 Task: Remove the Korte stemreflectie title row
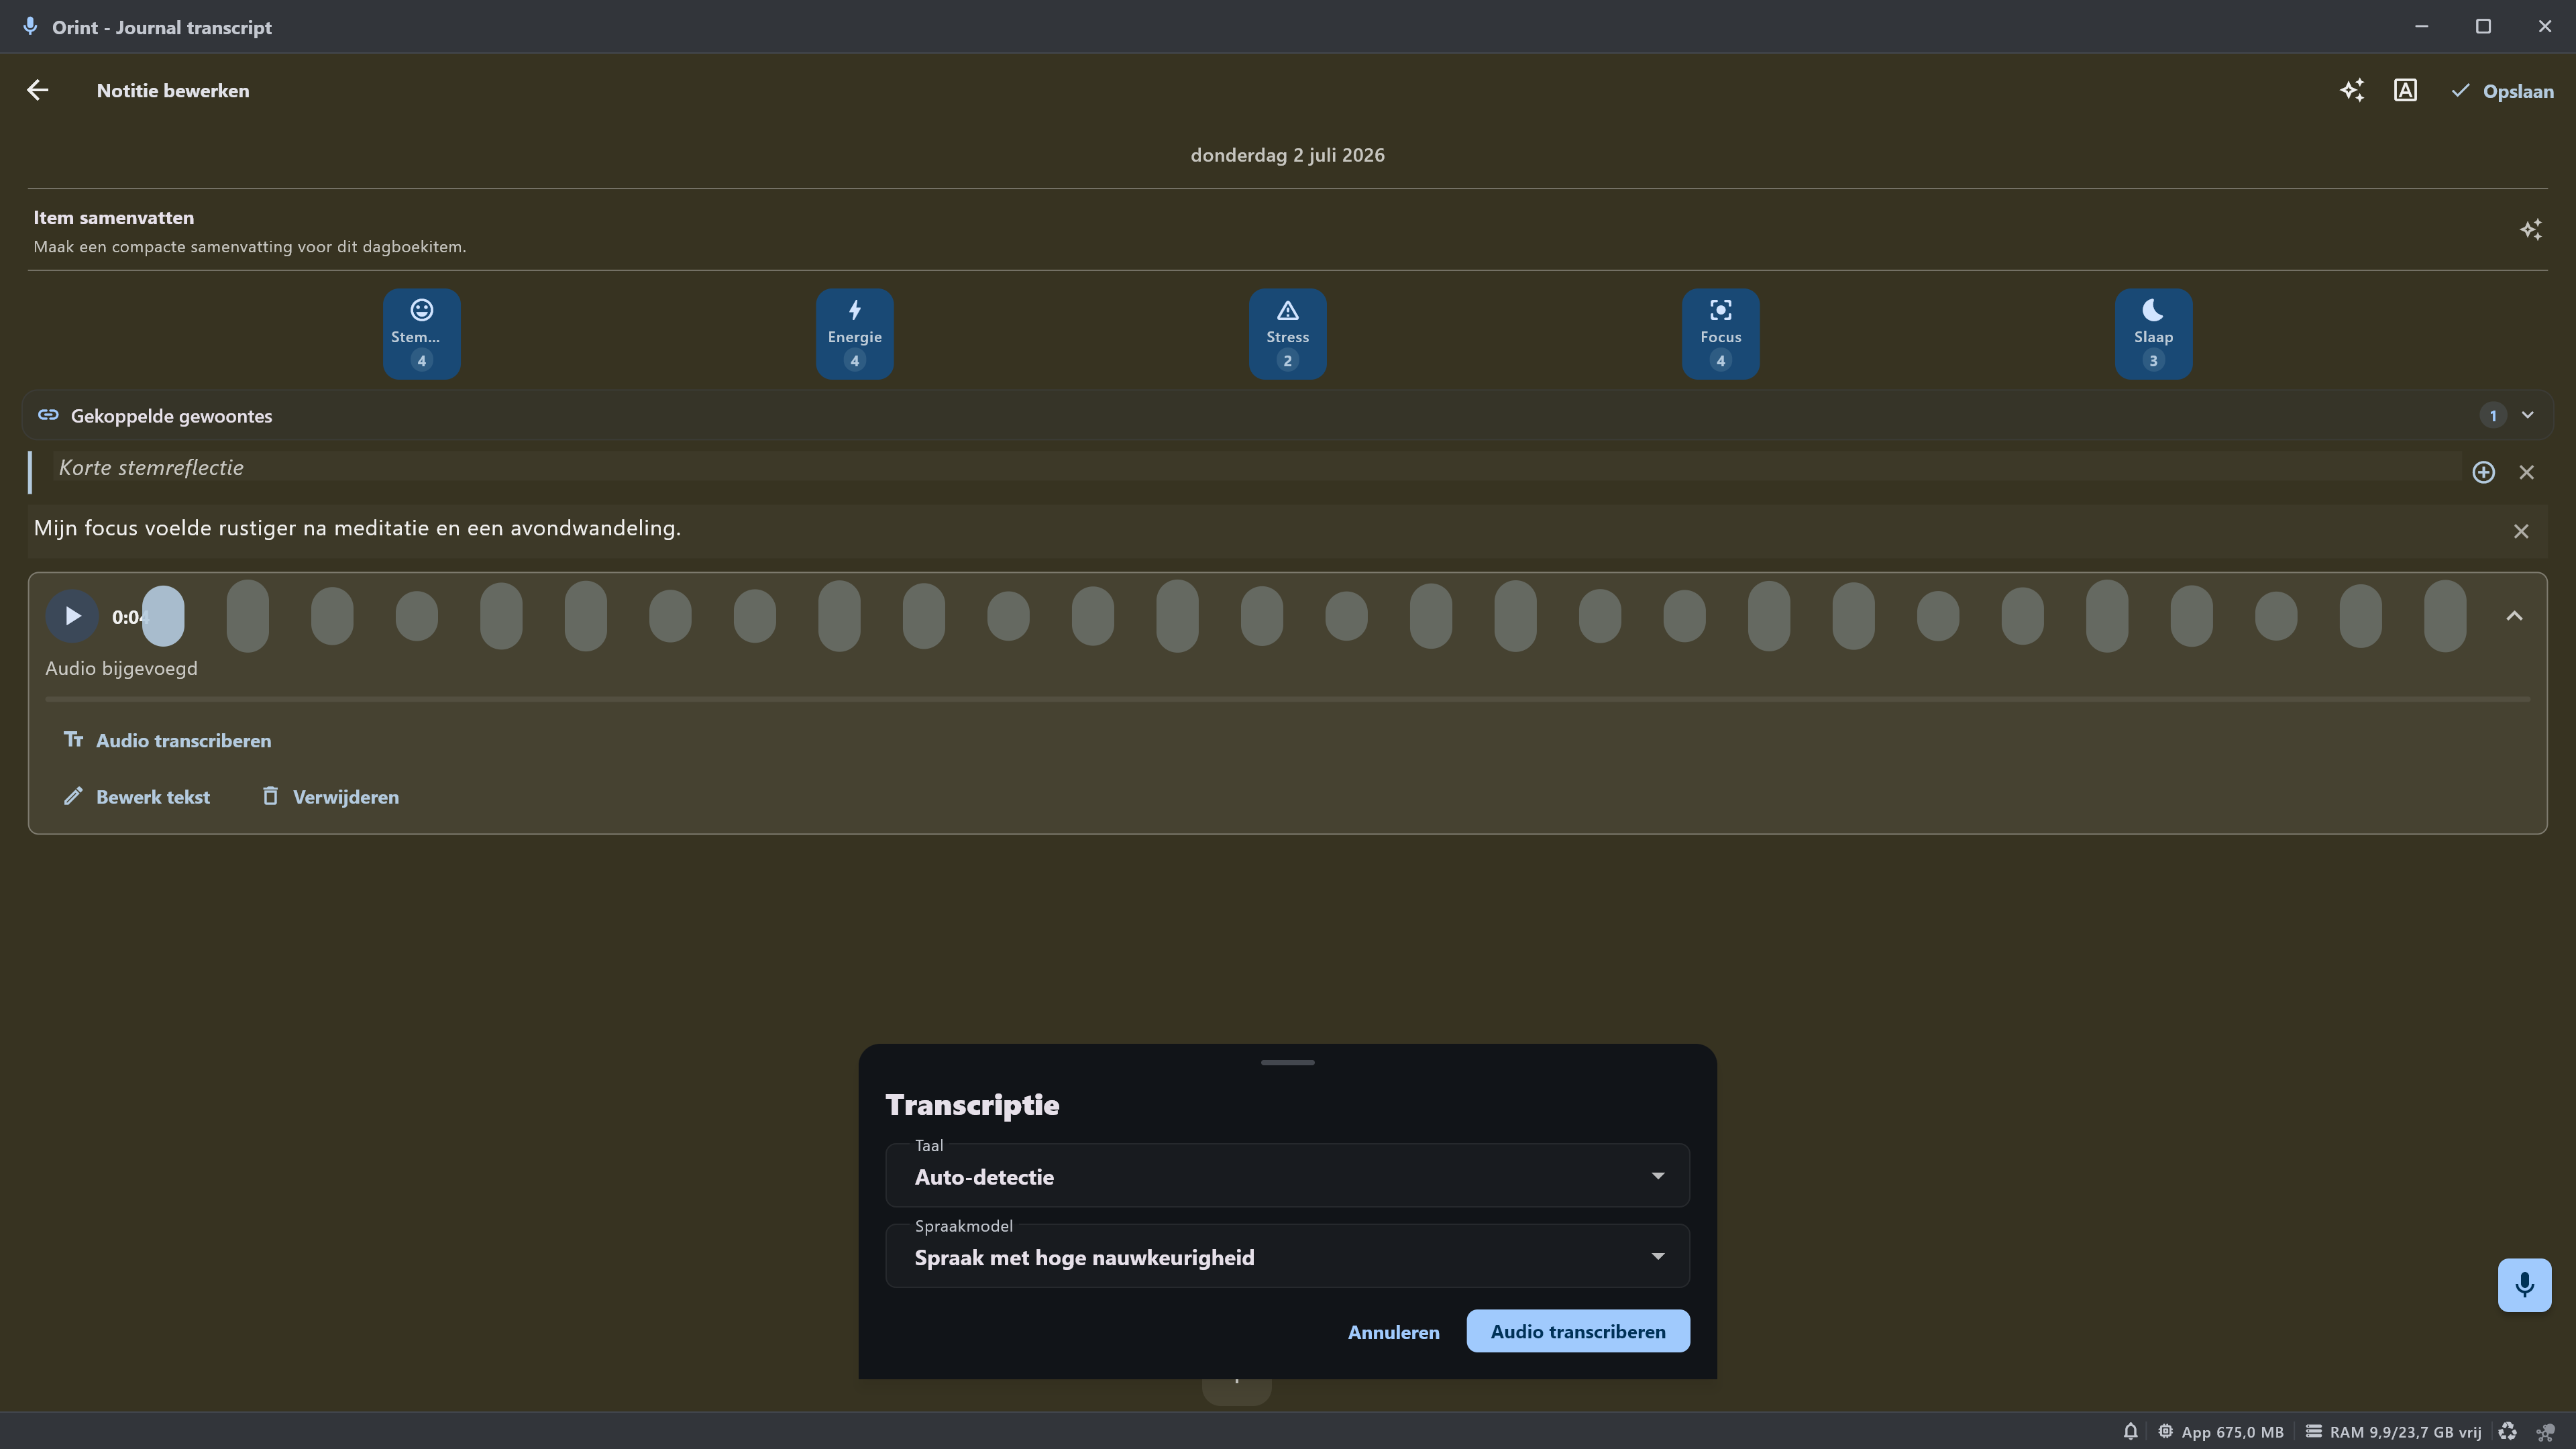(x=2526, y=472)
